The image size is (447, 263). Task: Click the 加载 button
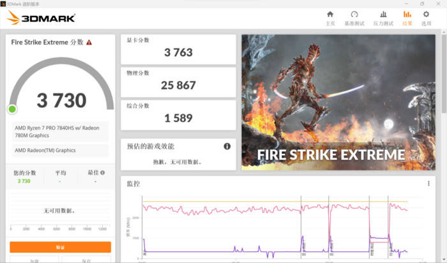tap(34, 260)
